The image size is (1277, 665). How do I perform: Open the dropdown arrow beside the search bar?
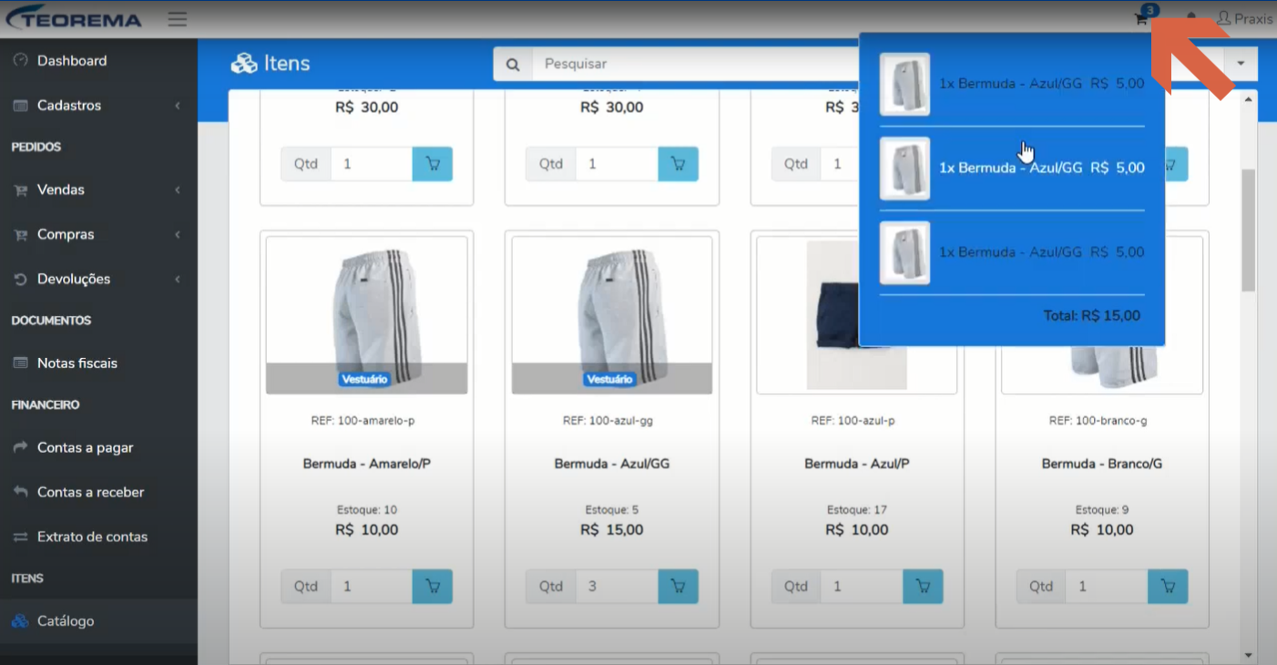coord(1241,64)
